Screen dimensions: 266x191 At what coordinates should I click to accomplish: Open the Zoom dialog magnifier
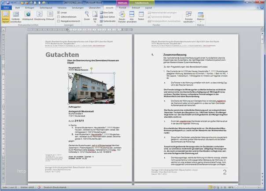tap(87, 16)
